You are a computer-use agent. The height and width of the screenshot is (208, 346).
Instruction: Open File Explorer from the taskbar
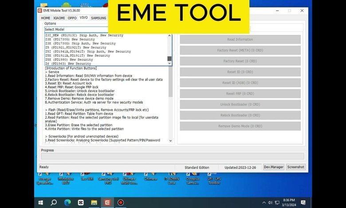pos(94,203)
